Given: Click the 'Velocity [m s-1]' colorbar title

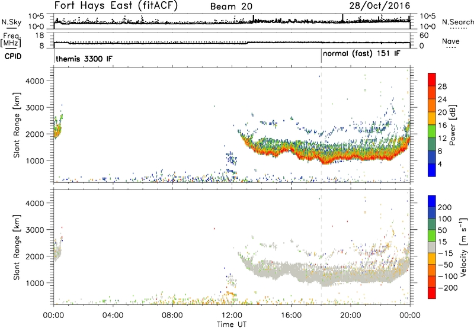Looking at the screenshot, I should tap(463, 247).
